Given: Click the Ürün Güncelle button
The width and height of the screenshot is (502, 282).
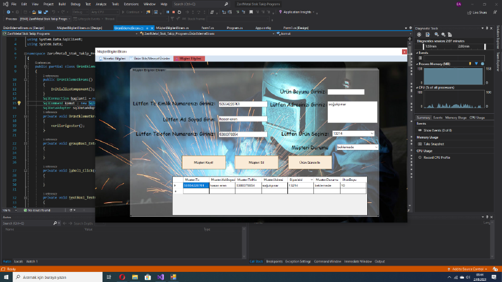Looking at the screenshot, I should tap(310, 162).
